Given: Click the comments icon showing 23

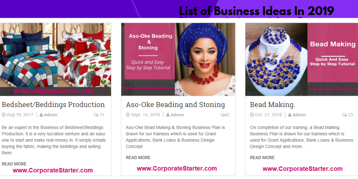Looking at the screenshot, I should pos(344,115).
